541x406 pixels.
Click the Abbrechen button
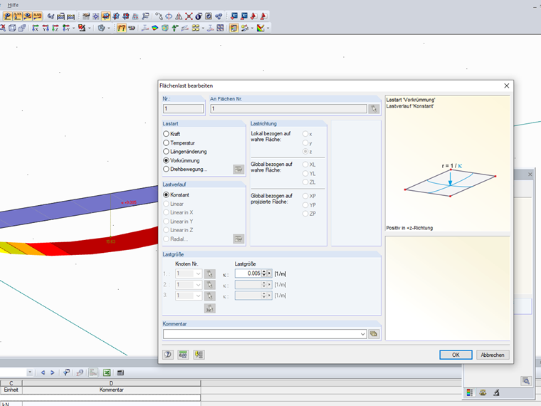coord(493,355)
